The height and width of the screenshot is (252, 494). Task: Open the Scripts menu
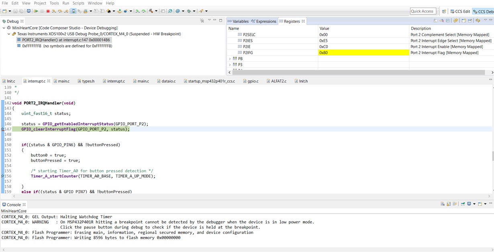coord(78,3)
